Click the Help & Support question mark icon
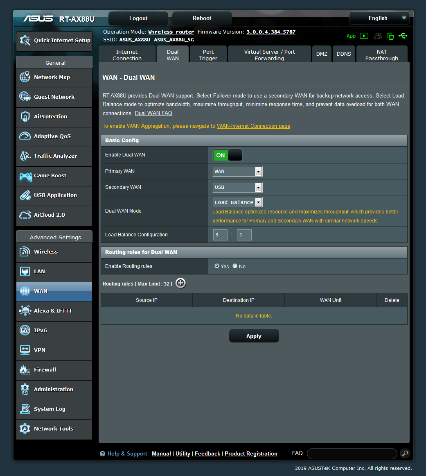Screen dimensions: 426x476 click(102, 453)
